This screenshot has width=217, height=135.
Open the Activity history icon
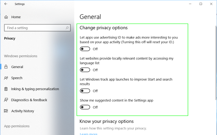6,111
